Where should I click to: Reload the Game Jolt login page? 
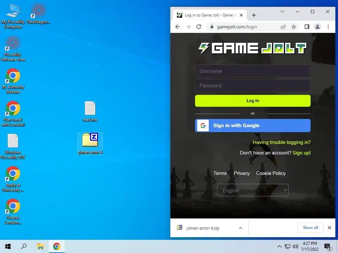pyautogui.click(x=199, y=27)
